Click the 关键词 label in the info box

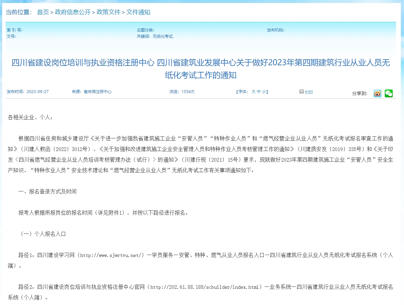(143, 36)
